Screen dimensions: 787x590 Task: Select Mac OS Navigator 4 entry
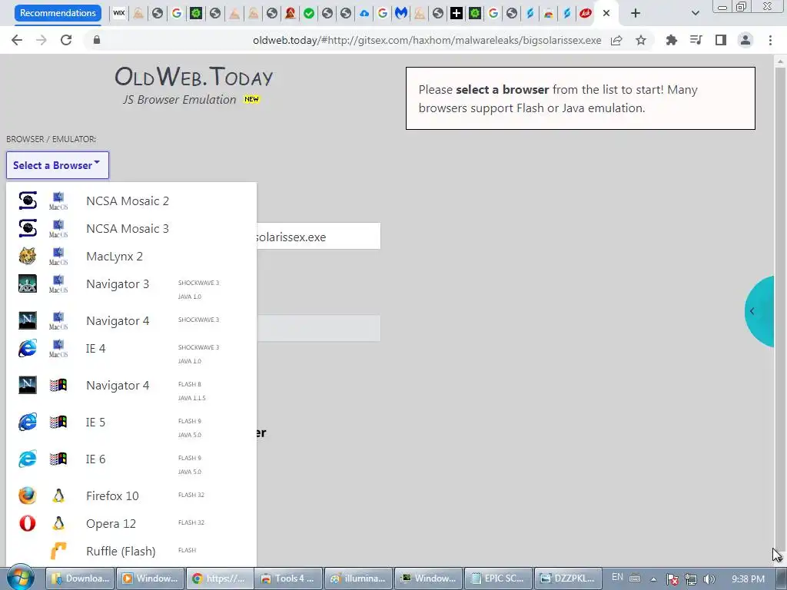[x=131, y=320]
